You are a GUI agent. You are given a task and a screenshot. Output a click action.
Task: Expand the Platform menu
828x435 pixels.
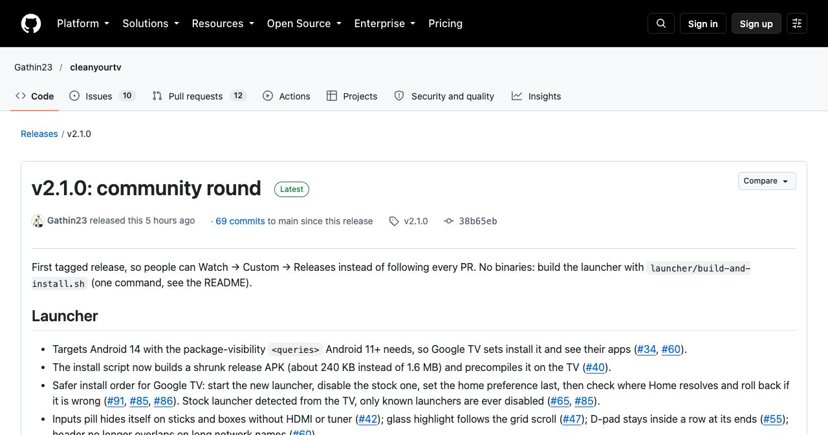coord(83,23)
